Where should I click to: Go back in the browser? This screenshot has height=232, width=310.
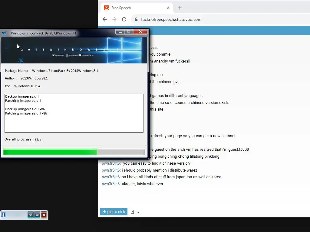tap(104, 19)
